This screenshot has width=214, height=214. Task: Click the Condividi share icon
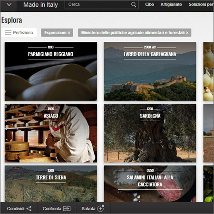click(x=29, y=209)
